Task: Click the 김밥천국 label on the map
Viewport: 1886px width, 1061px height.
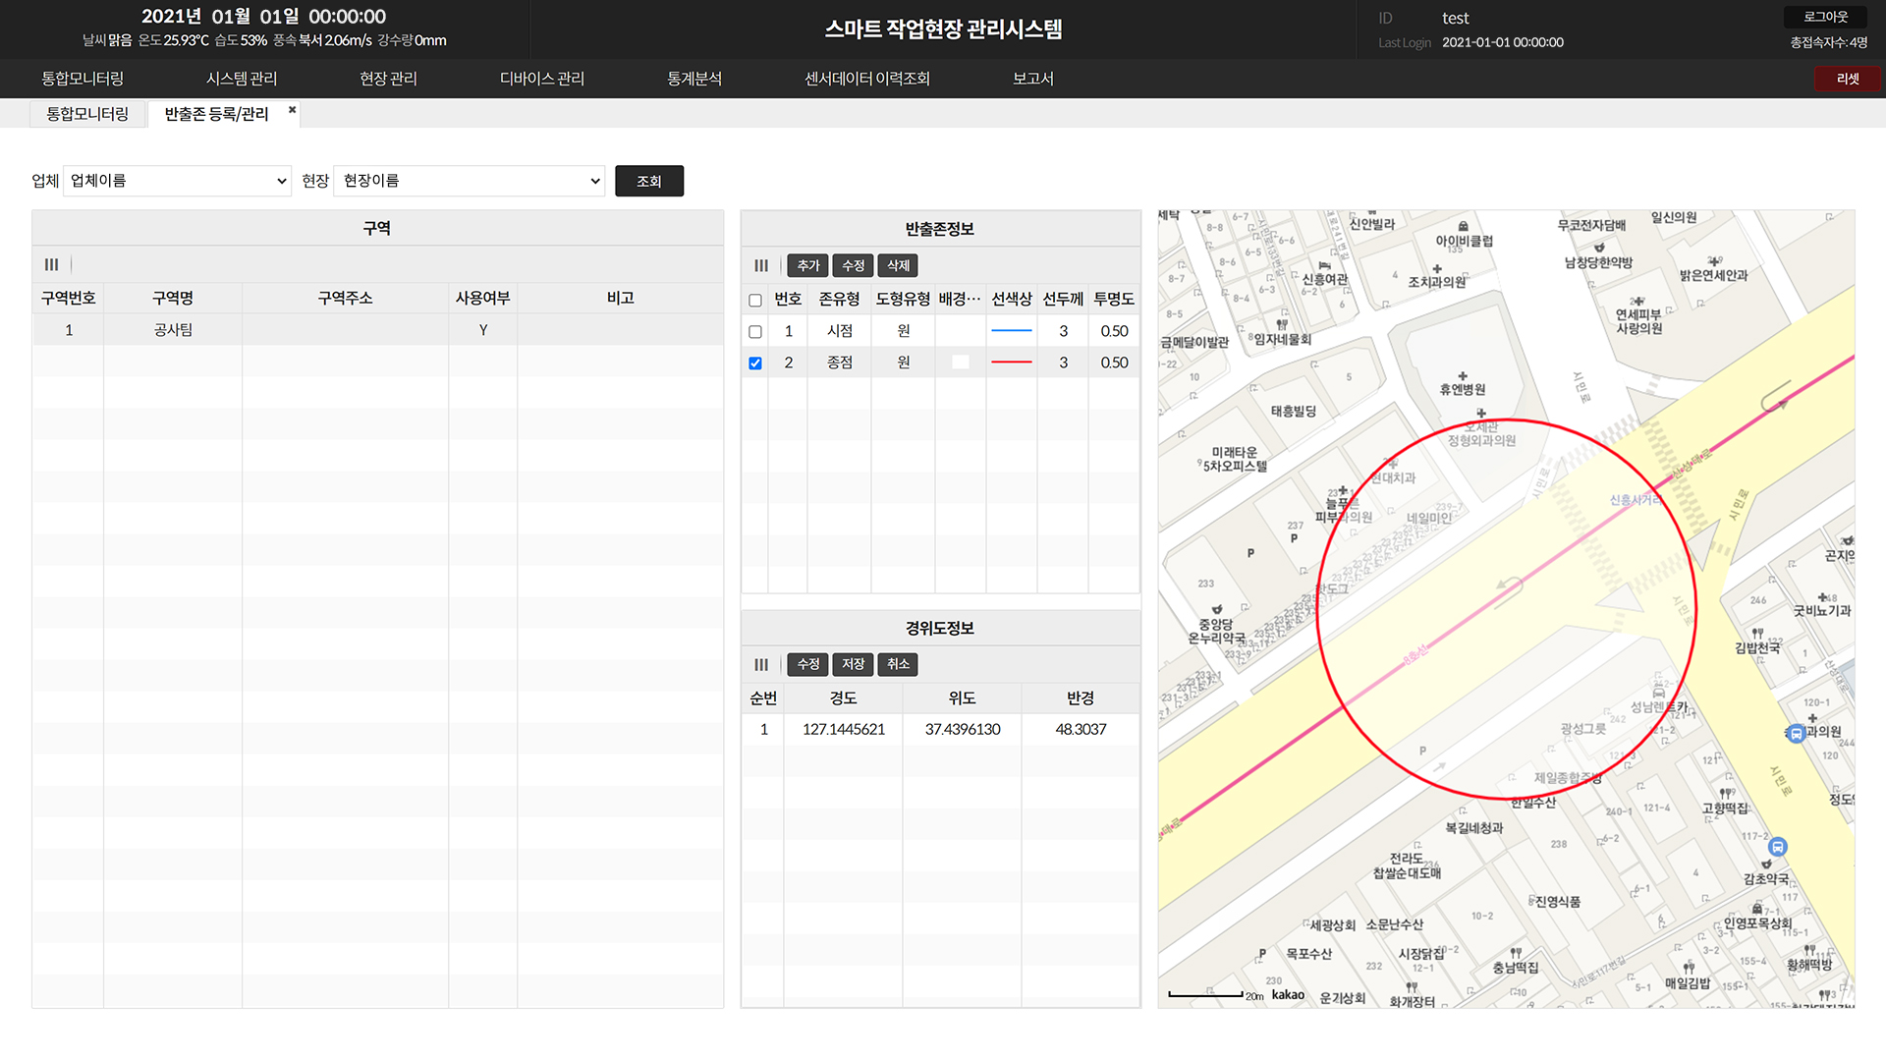Action: 1757,648
